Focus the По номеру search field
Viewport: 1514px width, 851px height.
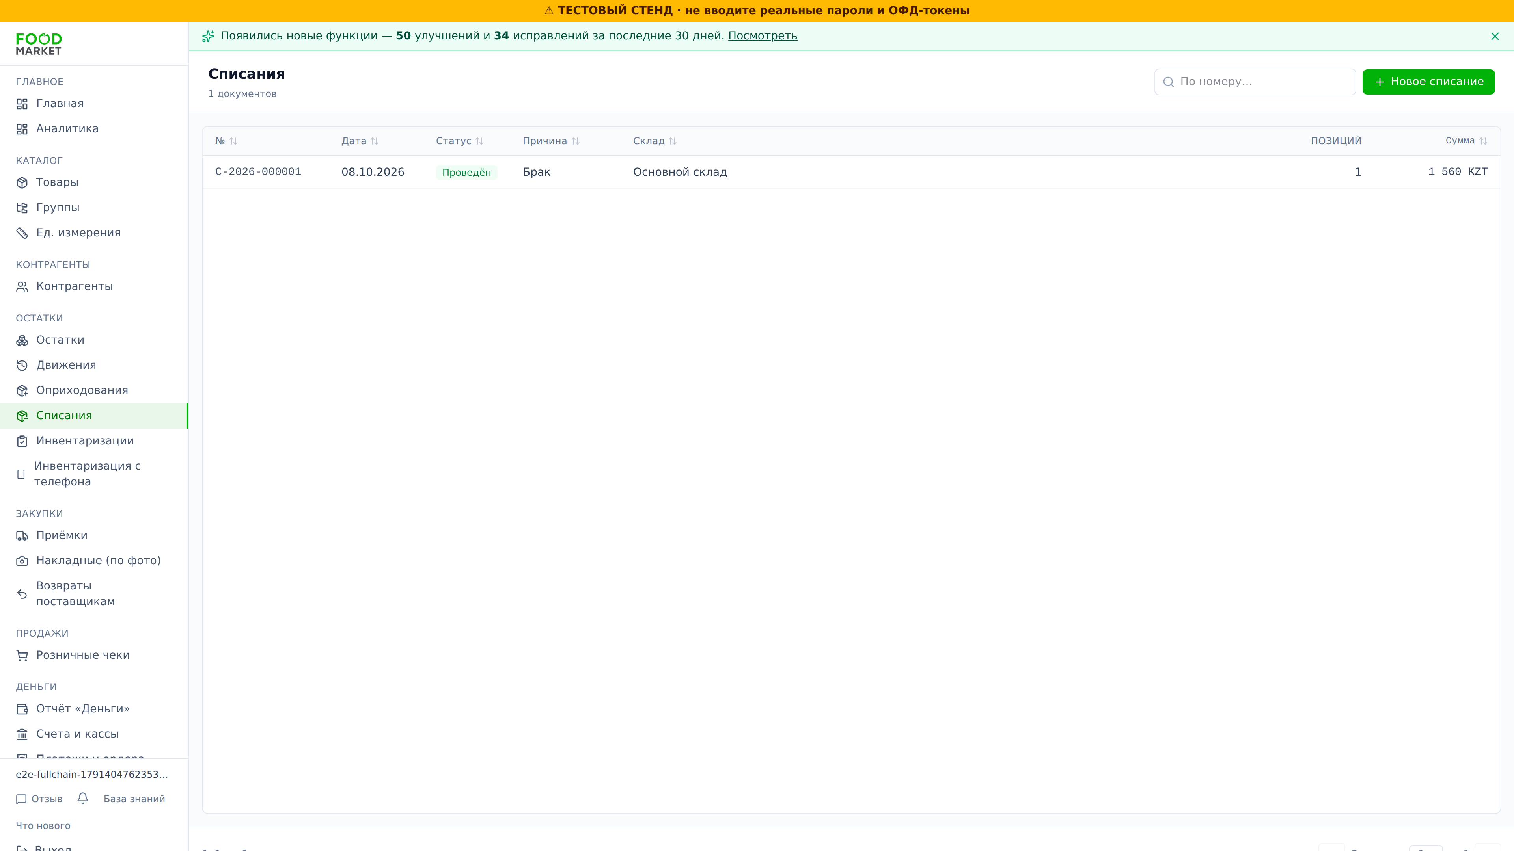(x=1255, y=82)
